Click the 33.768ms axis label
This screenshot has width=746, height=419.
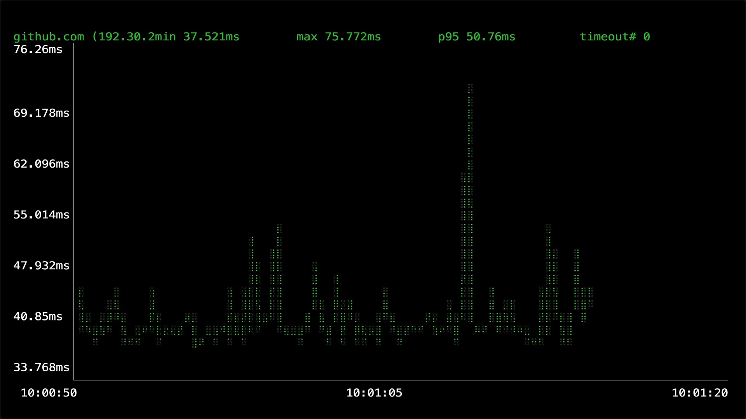pos(41,367)
